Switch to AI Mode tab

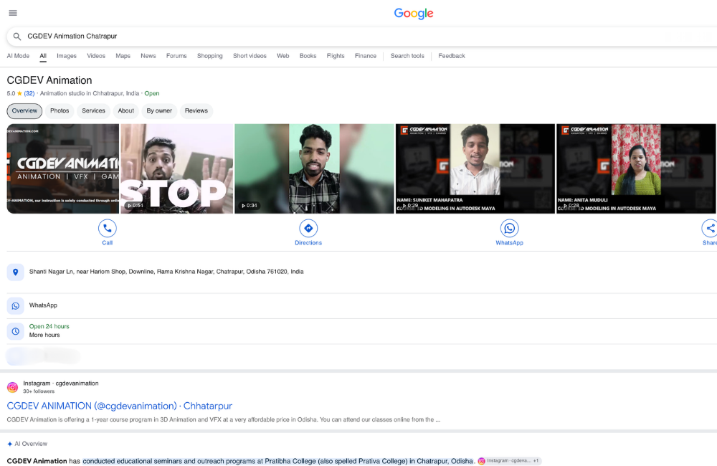19,56
